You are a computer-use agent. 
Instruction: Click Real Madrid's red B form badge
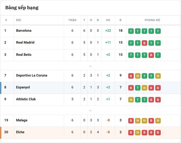point(144,43)
